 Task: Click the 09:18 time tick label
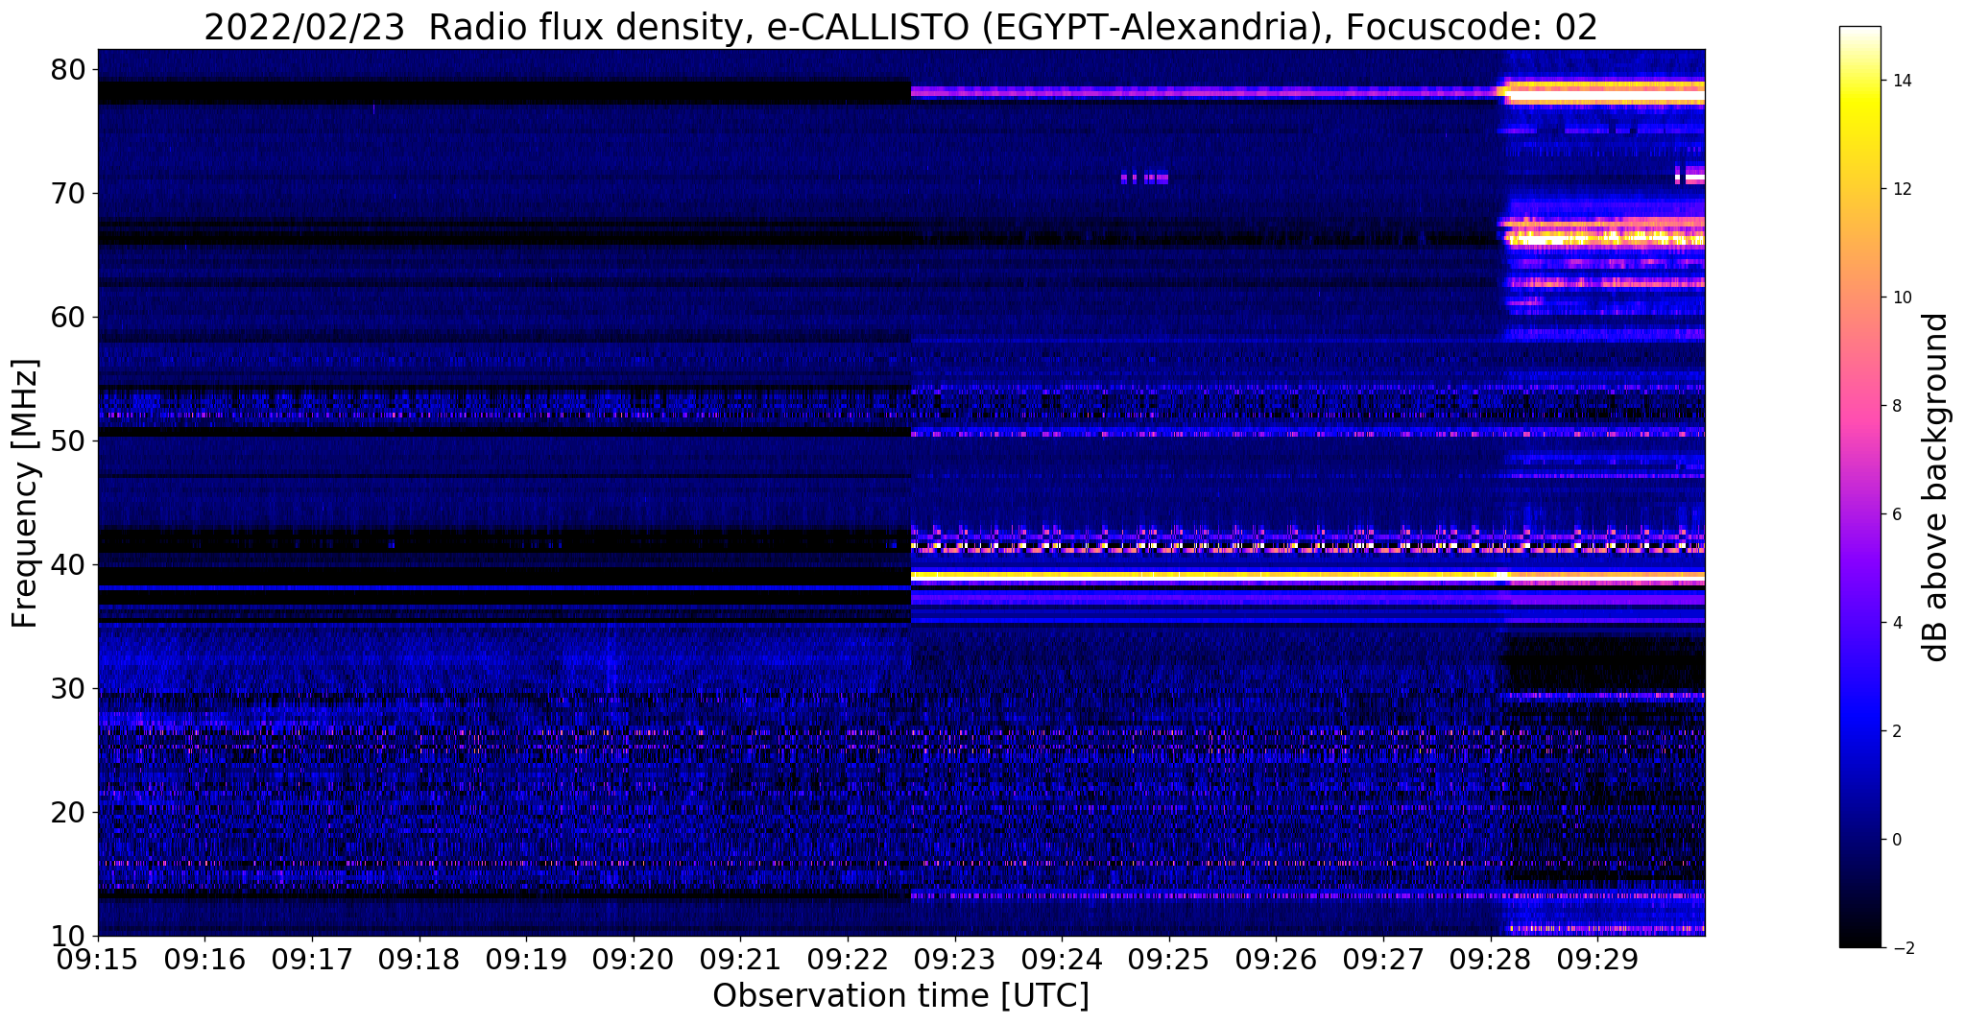[x=419, y=958]
